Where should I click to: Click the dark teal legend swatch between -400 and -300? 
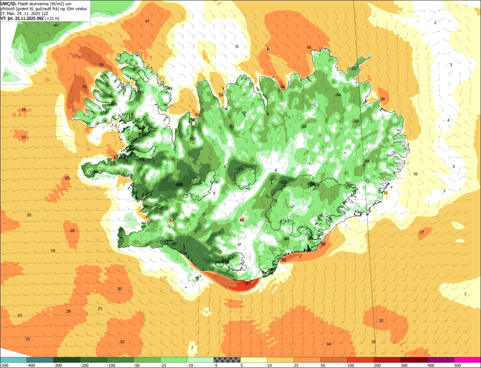click(x=40, y=360)
